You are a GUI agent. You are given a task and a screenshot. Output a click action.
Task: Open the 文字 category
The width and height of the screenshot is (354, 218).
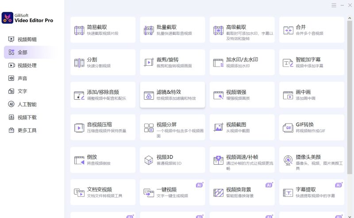[18, 91]
